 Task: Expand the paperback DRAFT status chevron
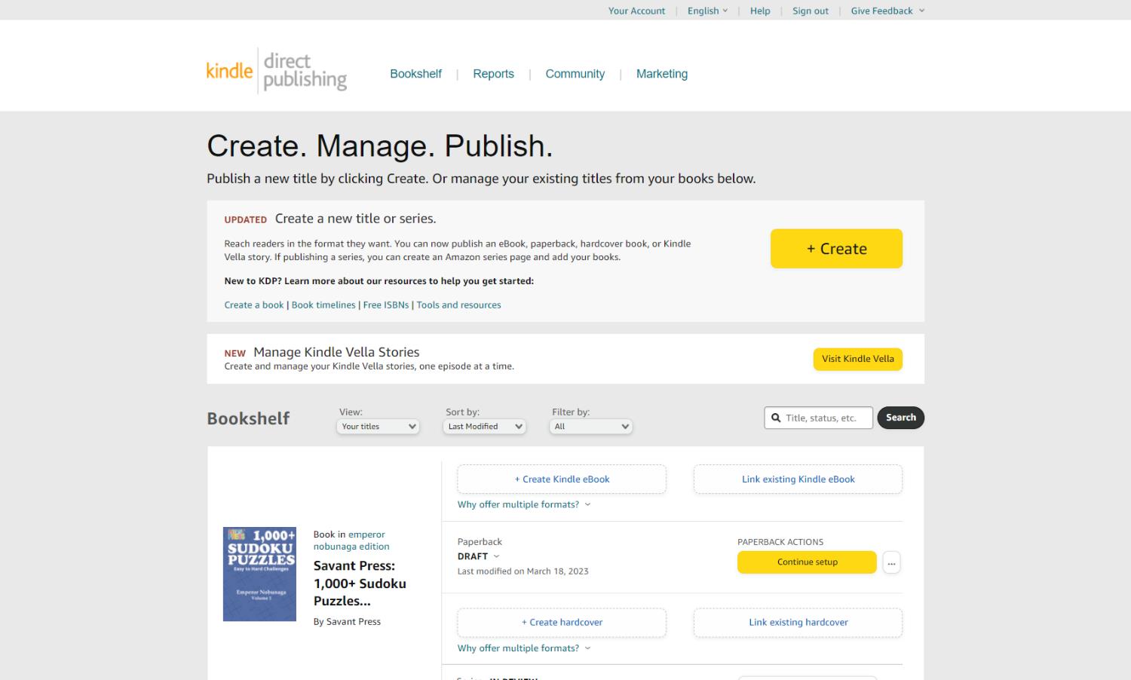pyautogui.click(x=496, y=556)
